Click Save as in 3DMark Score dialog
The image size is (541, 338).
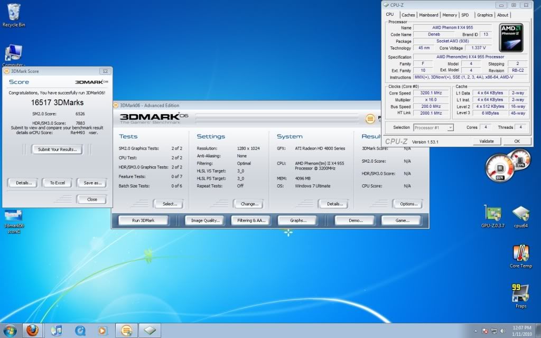pyautogui.click(x=92, y=183)
